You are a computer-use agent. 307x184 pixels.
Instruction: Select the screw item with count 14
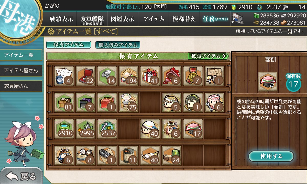pos(107,76)
